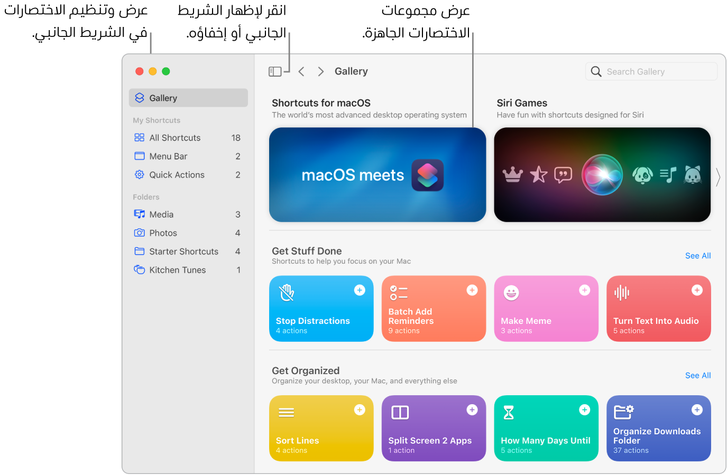Click the Siri orb in Siri Games banner
Viewport: 727px width, 475px height.
[602, 175]
